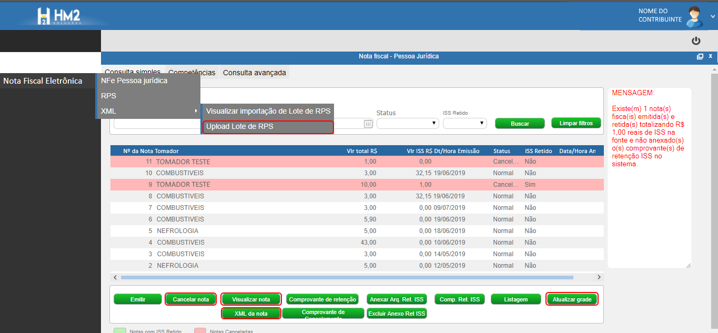Switch to Consulta avançada tab
The image size is (718, 333).
coord(255,73)
